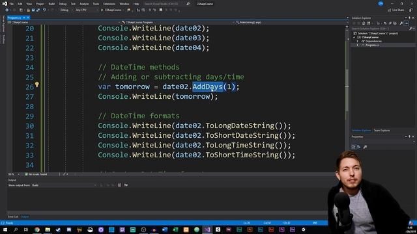The width and height of the screenshot is (417, 234).
Task: Click ToShortTimeString on line 33
Action: (242, 155)
